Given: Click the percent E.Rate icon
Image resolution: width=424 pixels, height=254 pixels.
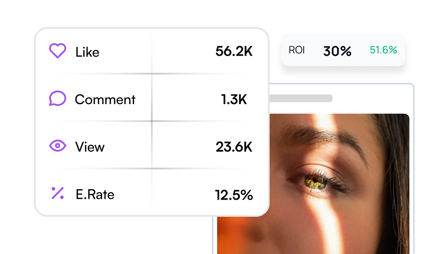Looking at the screenshot, I should click(58, 194).
